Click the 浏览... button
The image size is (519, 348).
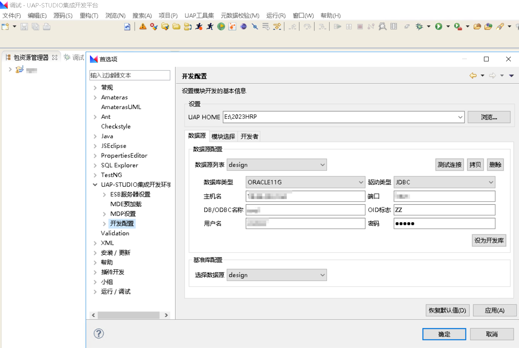(x=489, y=117)
